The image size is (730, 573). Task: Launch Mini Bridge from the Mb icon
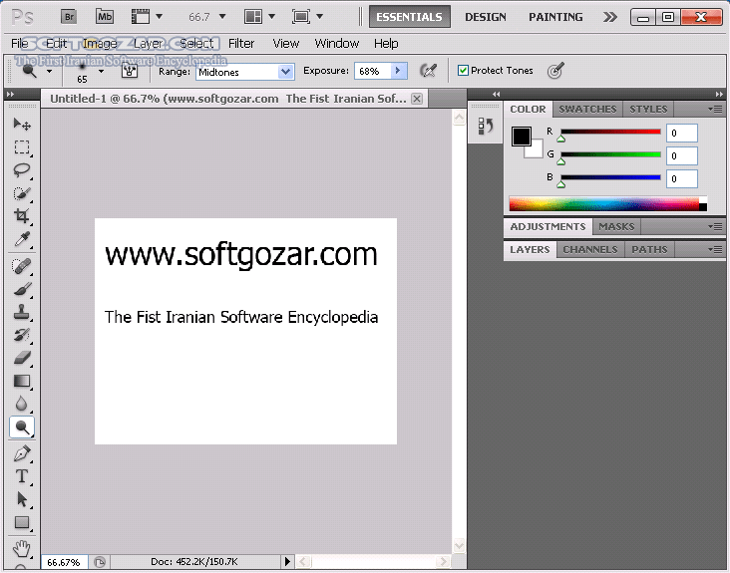click(105, 17)
